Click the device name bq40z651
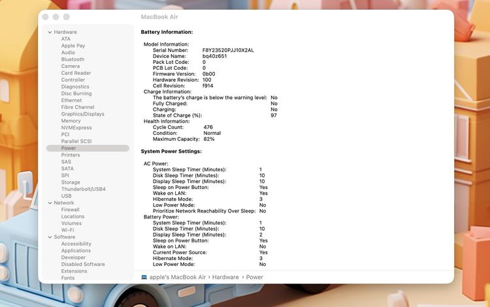490x307 pixels. point(215,57)
